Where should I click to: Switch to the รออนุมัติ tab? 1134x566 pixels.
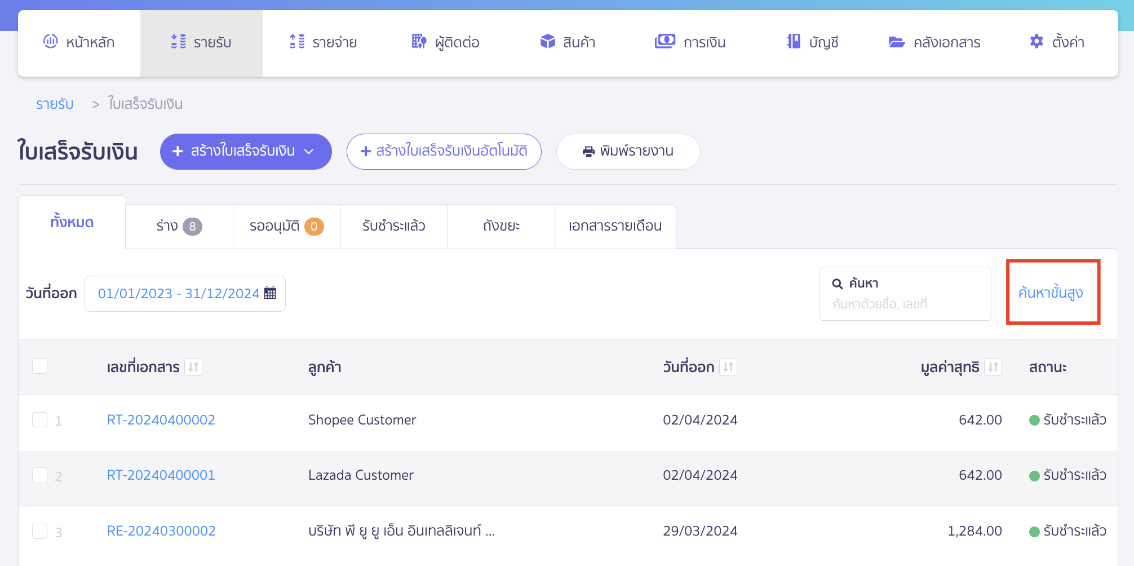286,226
